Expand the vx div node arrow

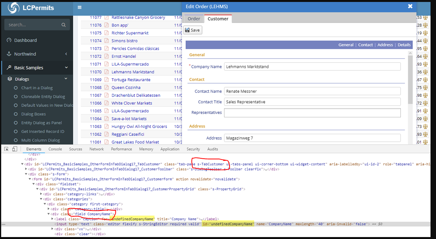click(x=52, y=229)
